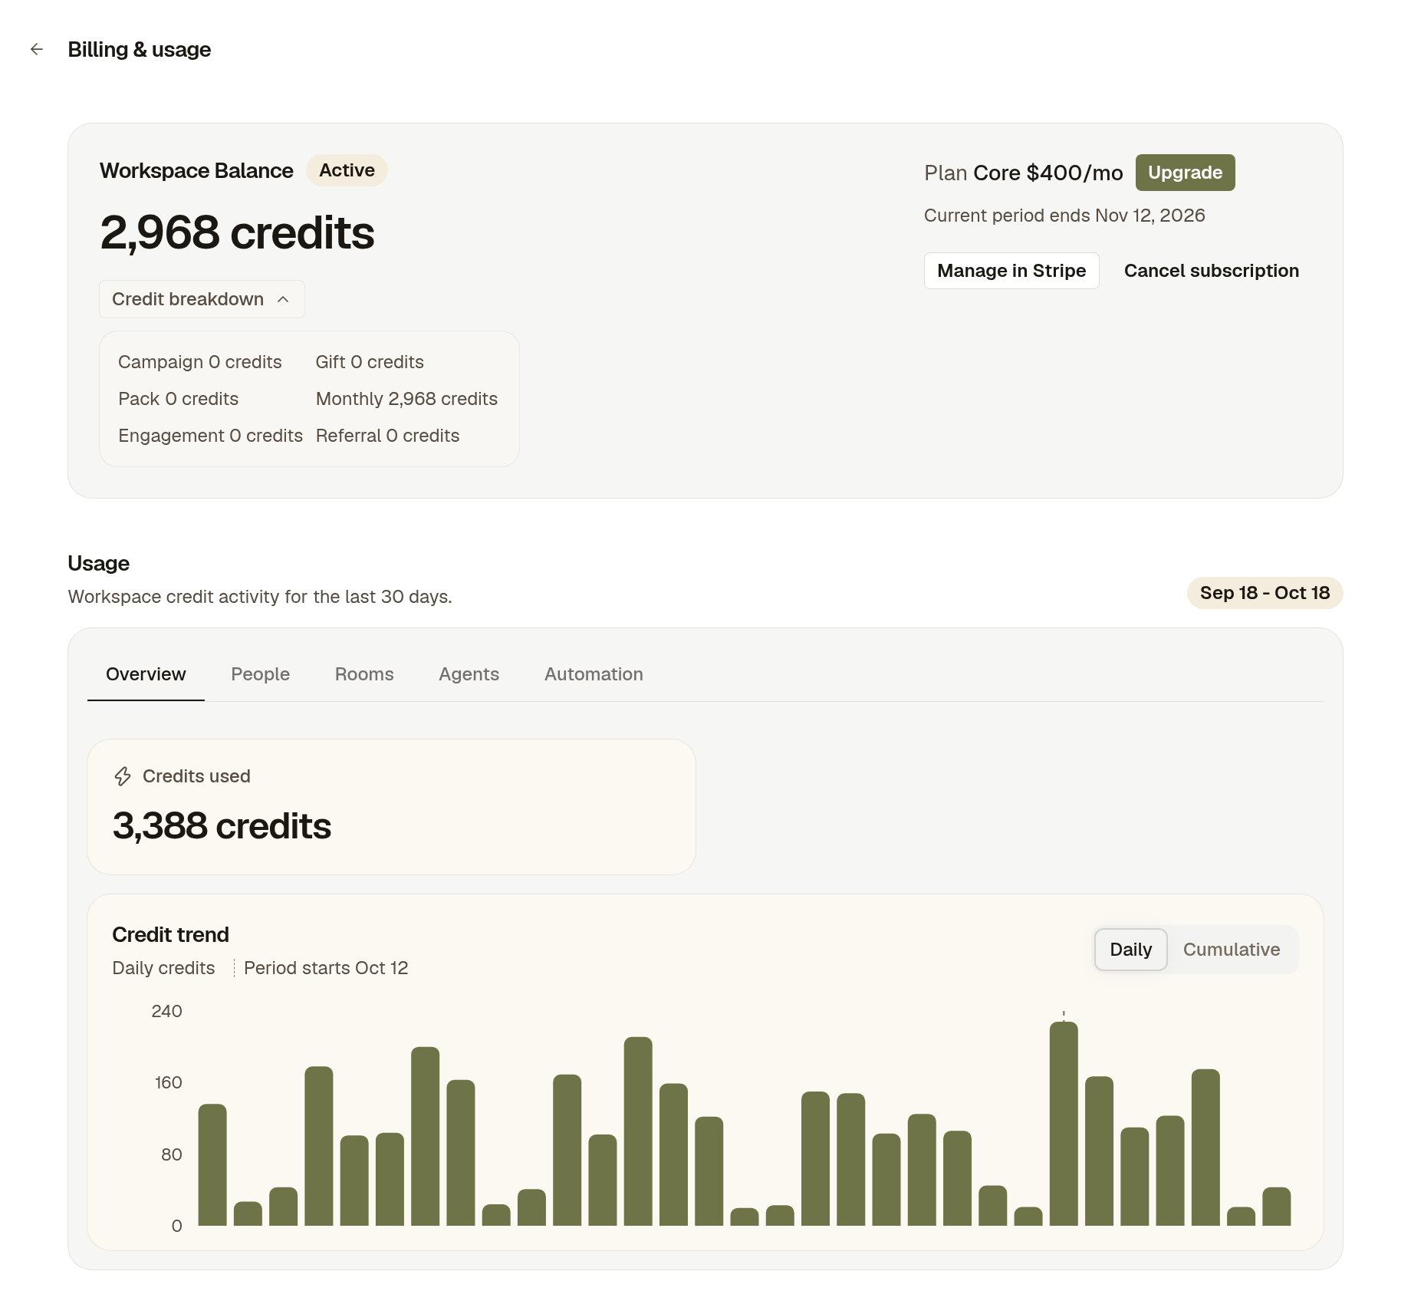Screen dimensions: 1411x1304
Task: Collapse the Credit breakdown expander
Action: 202,299
